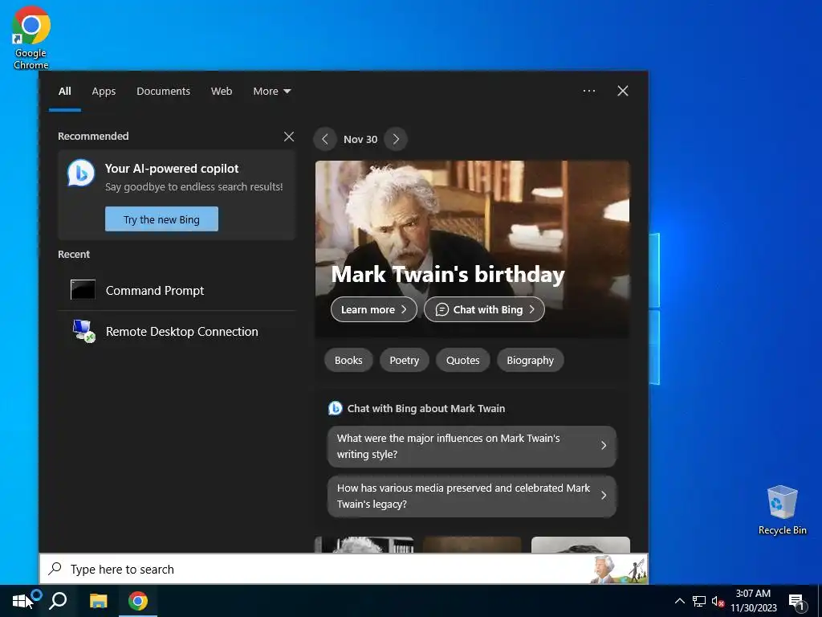Screen dimensions: 822x617
Task: Click Learn more about Mark Twain's birthday
Action: [374, 309]
